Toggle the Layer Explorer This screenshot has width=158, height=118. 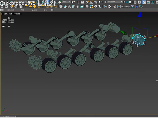click(139, 2)
